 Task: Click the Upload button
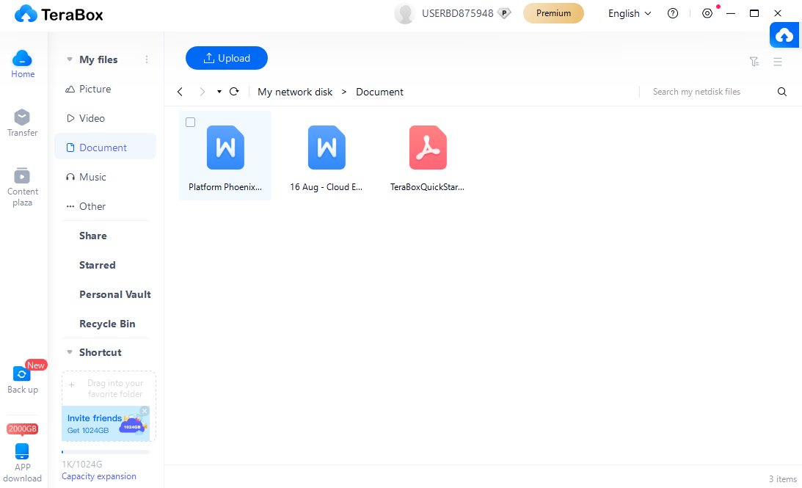[227, 58]
